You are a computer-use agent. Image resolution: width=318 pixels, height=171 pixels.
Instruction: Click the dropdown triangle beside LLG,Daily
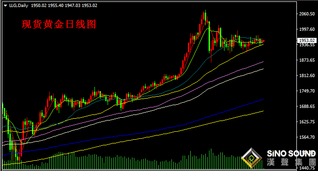5,6
